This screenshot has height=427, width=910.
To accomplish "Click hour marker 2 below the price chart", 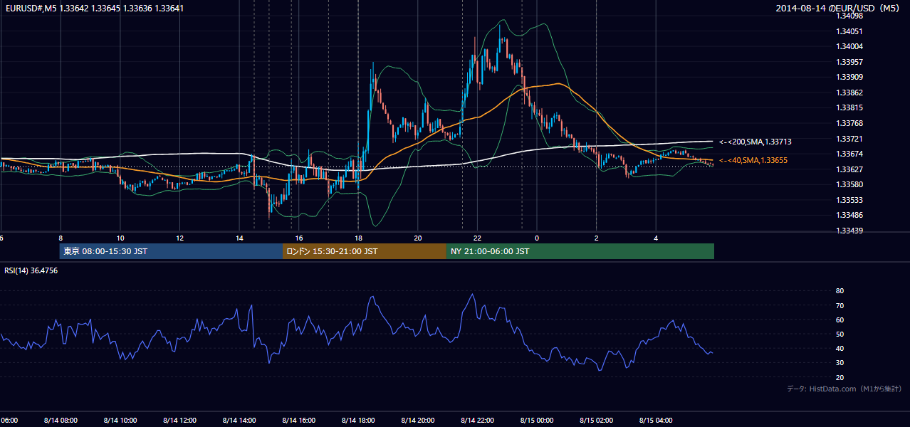I will click(x=597, y=238).
